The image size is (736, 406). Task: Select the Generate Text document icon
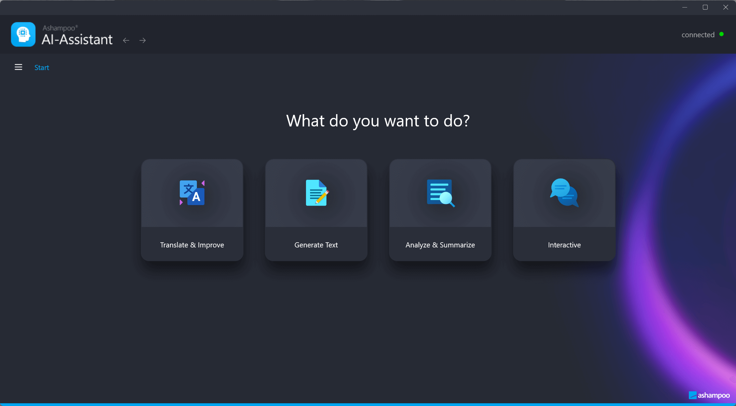click(x=316, y=193)
